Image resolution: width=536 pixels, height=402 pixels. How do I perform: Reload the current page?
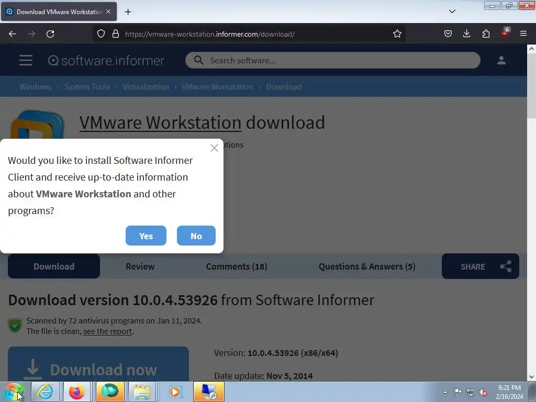point(50,34)
